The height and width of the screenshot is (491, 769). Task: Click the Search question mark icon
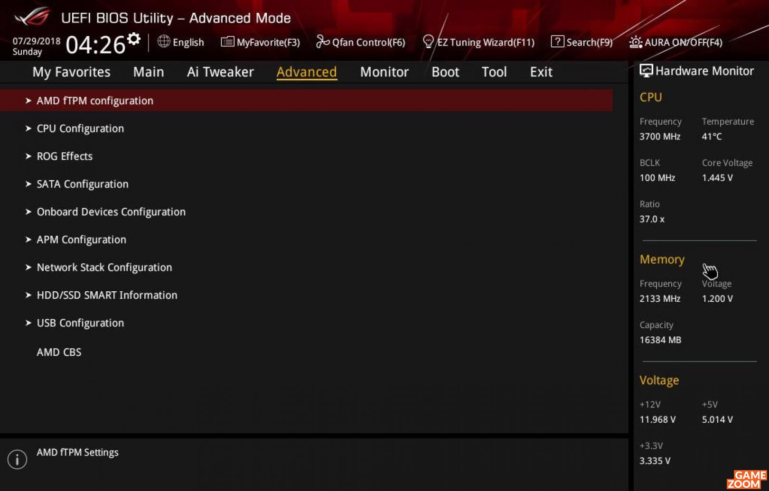(x=557, y=42)
